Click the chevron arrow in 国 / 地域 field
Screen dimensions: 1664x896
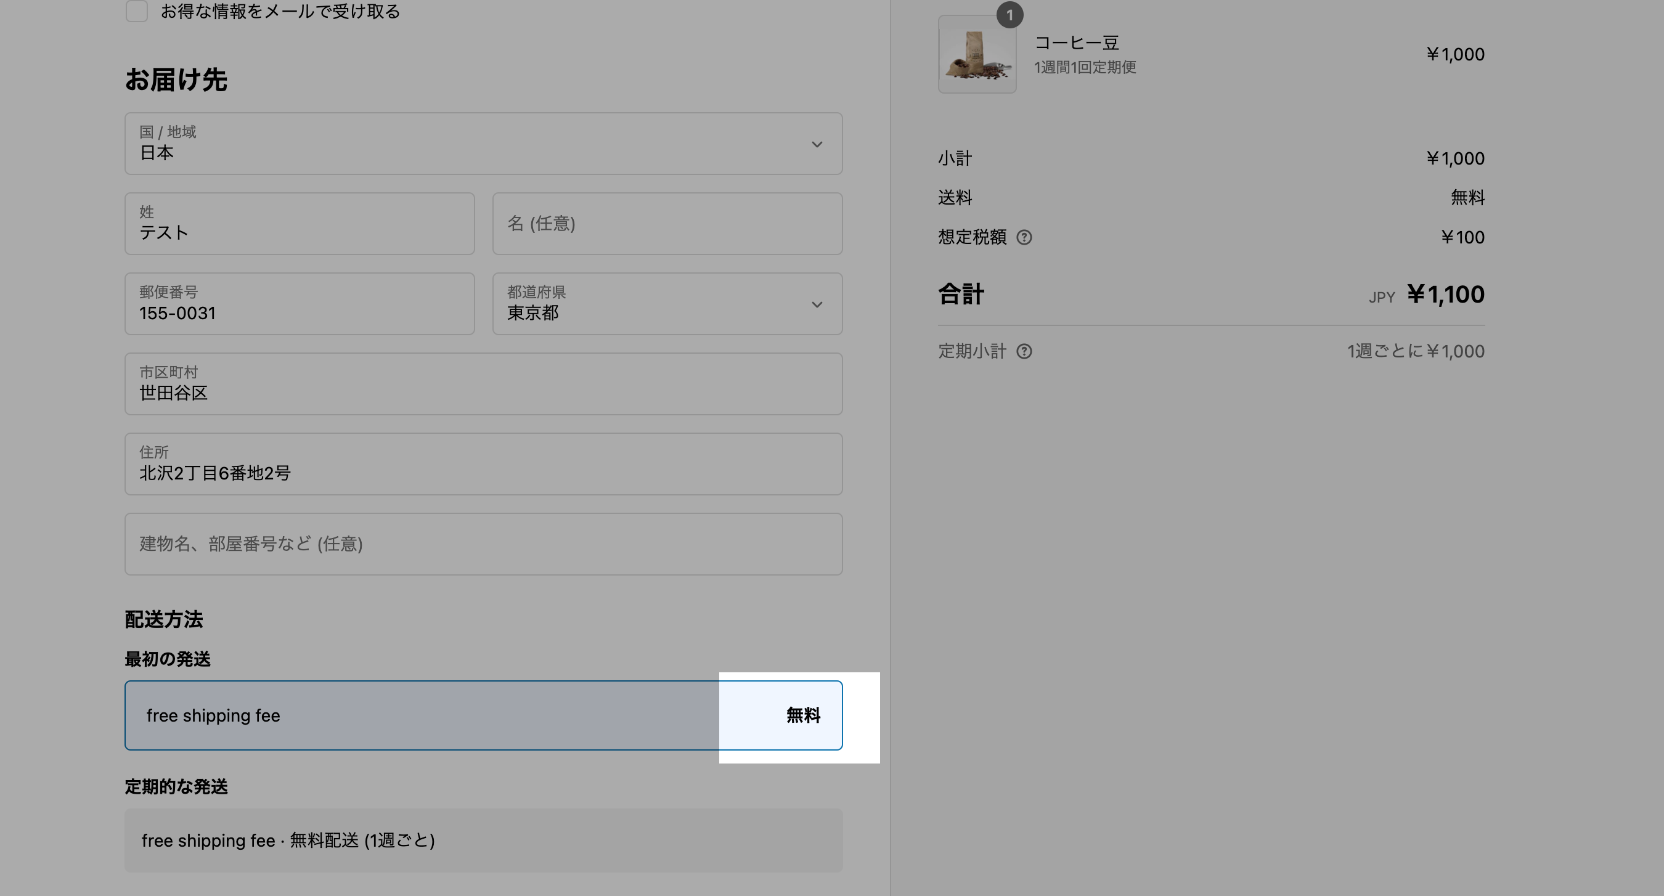coord(817,144)
